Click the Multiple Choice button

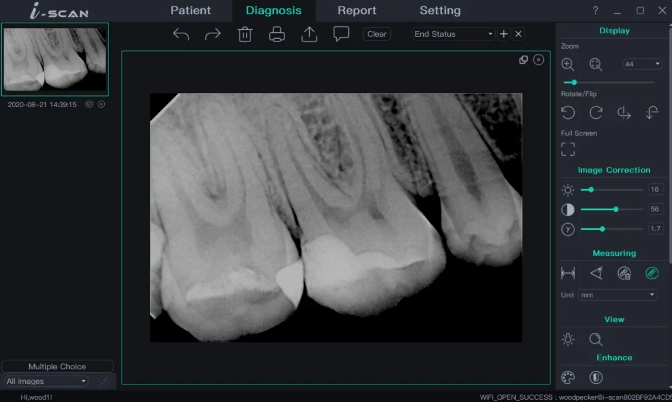pyautogui.click(x=57, y=366)
